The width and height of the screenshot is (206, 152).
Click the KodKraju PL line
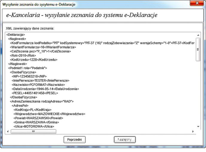click(x=33, y=110)
